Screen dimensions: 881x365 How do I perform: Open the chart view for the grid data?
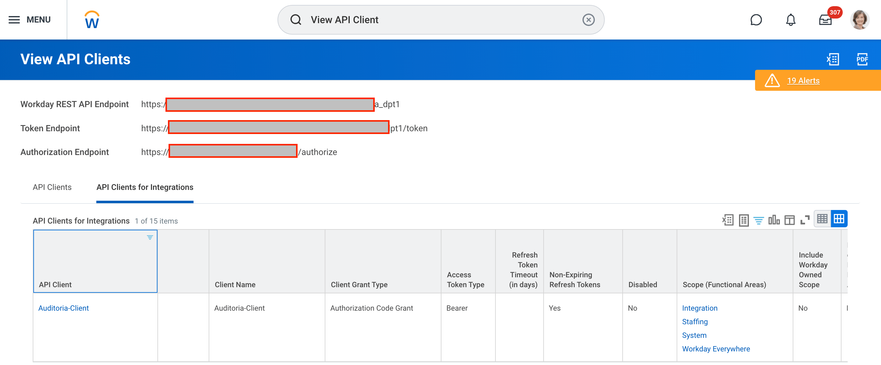coord(774,220)
